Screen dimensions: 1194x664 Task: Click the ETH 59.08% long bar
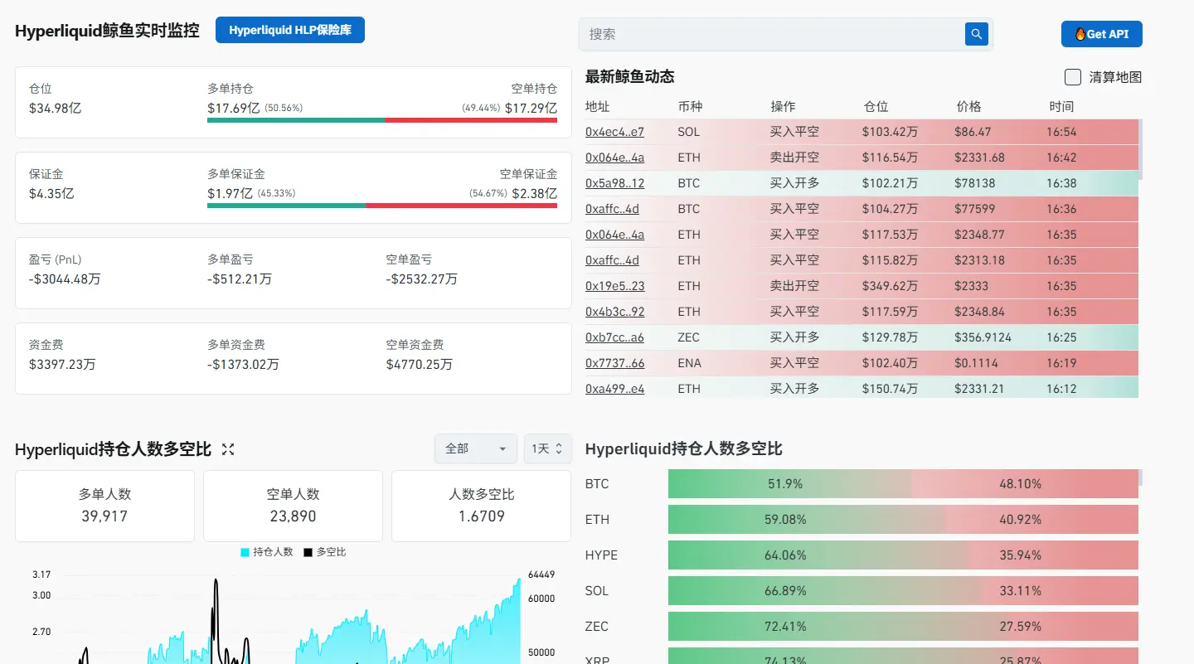pyautogui.click(x=806, y=520)
